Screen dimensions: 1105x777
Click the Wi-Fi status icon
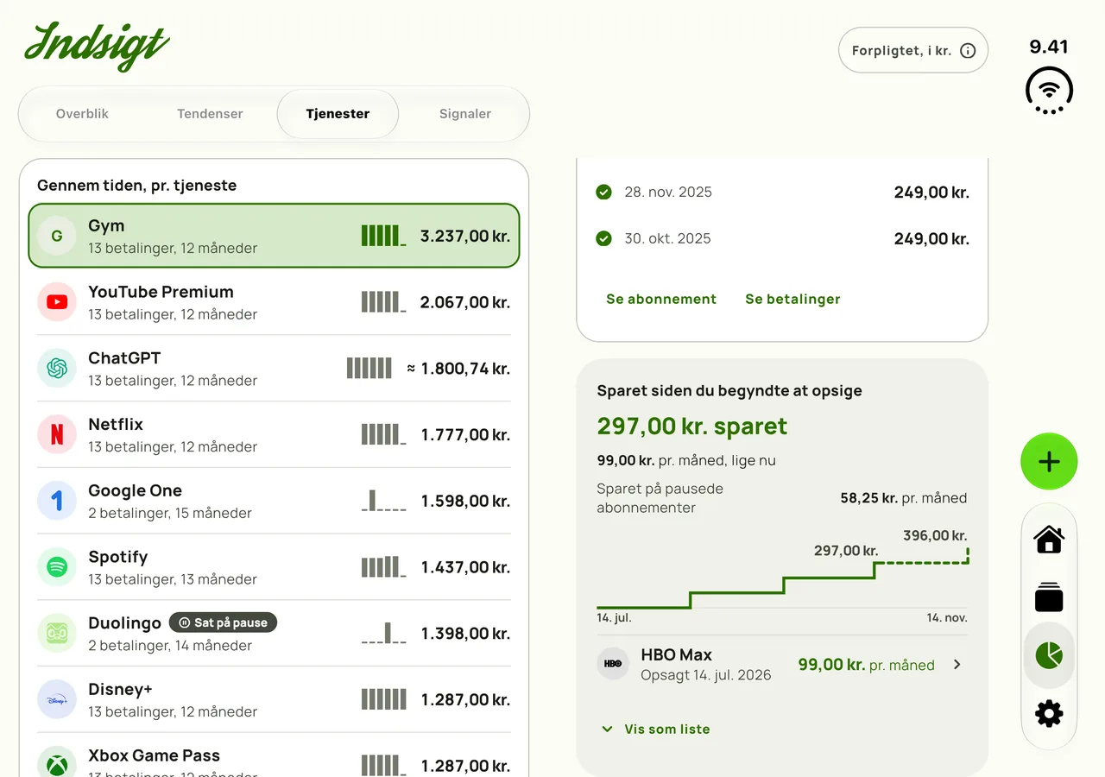point(1049,91)
